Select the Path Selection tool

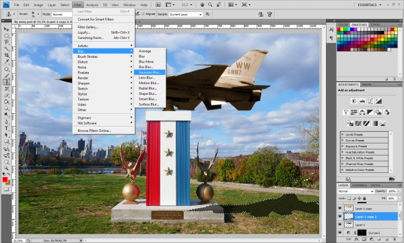[6, 135]
